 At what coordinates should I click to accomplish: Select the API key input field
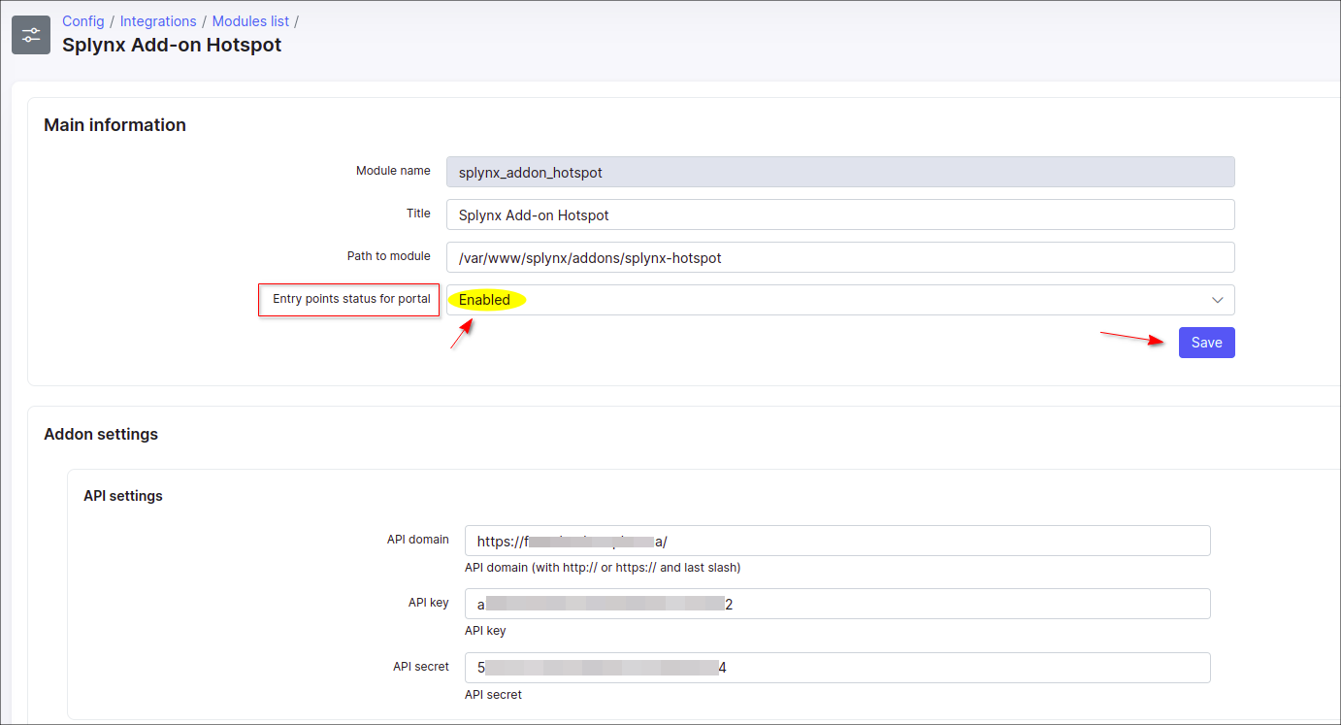[836, 604]
